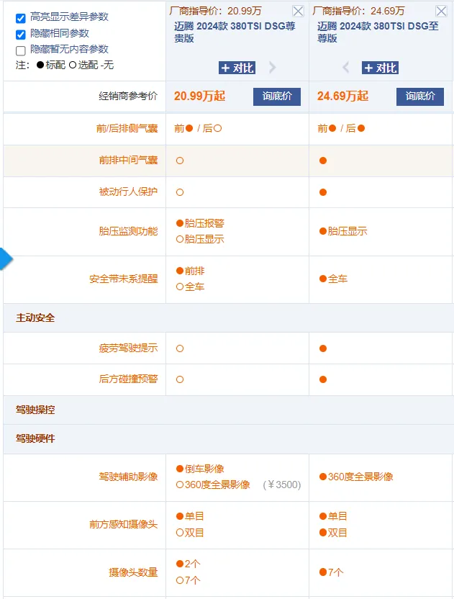Click 至尊版 双目 camera entry

point(333,533)
